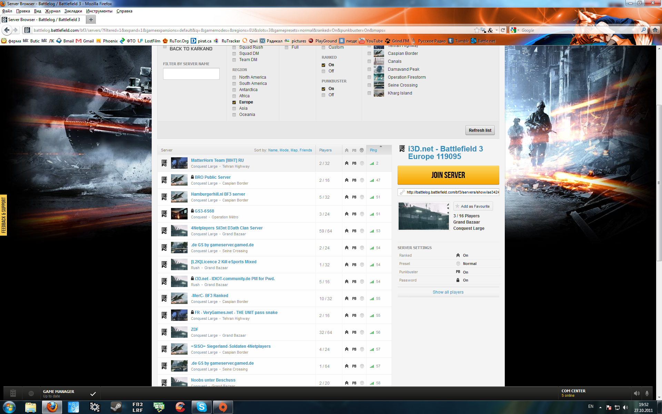
Task: Check Punkbuster Off checkbox
Action: [323, 95]
